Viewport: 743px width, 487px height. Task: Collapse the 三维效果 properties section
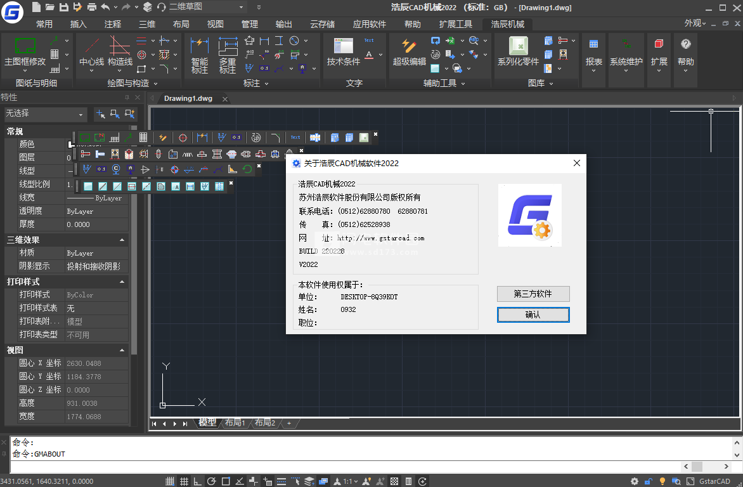pos(122,240)
